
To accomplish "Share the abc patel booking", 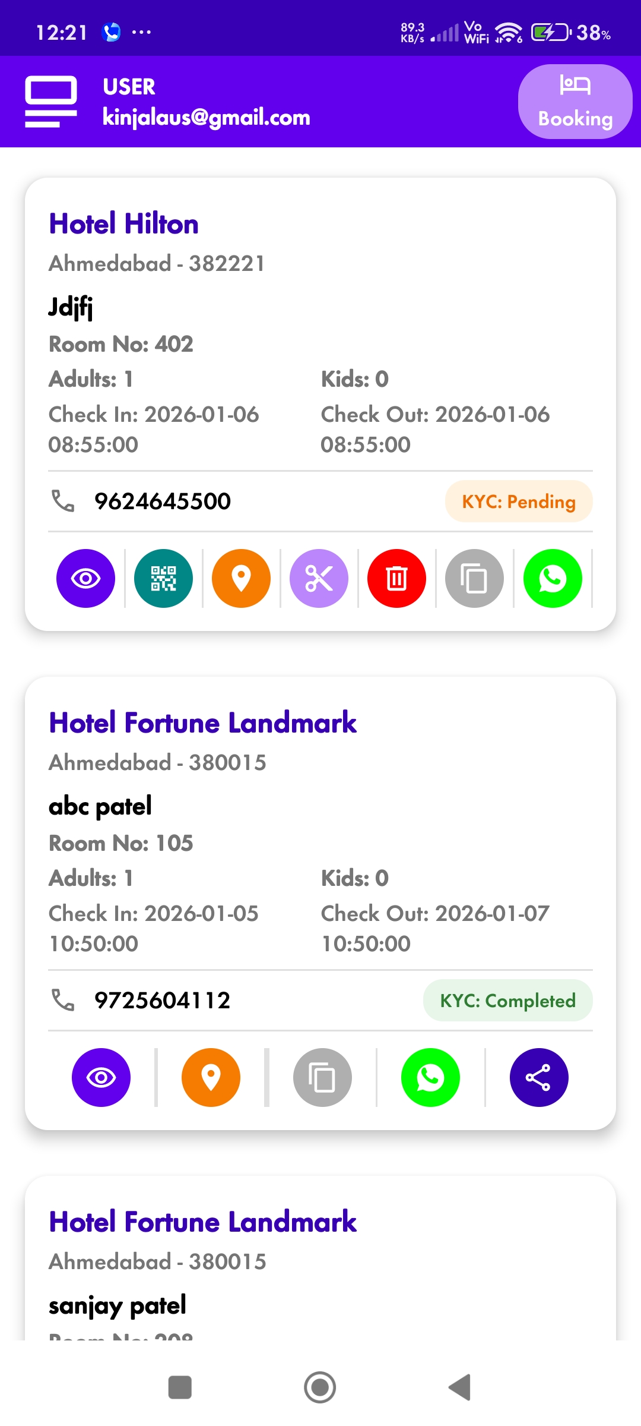I will 539,1077.
